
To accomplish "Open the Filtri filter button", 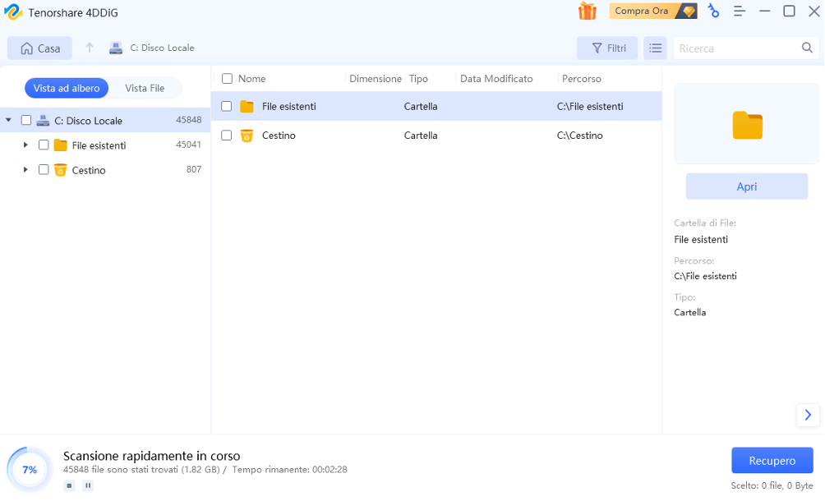I will coord(607,48).
